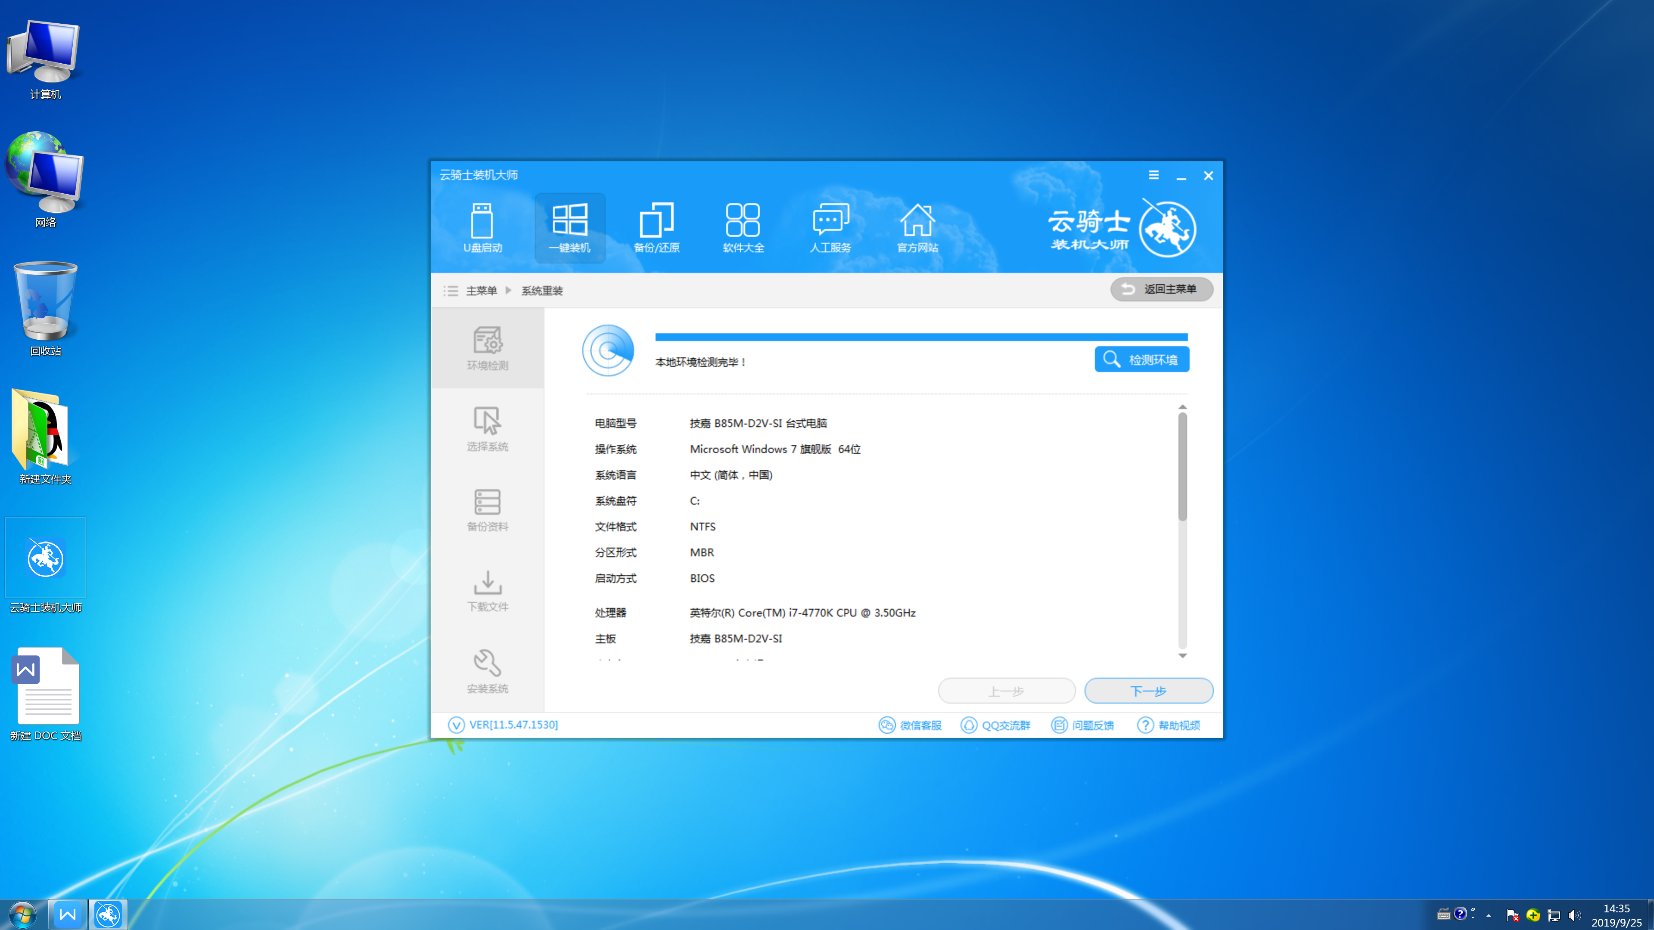Screen dimensions: 1654x930
Task: Show hidden tray icons arrow
Action: pos(1488,915)
